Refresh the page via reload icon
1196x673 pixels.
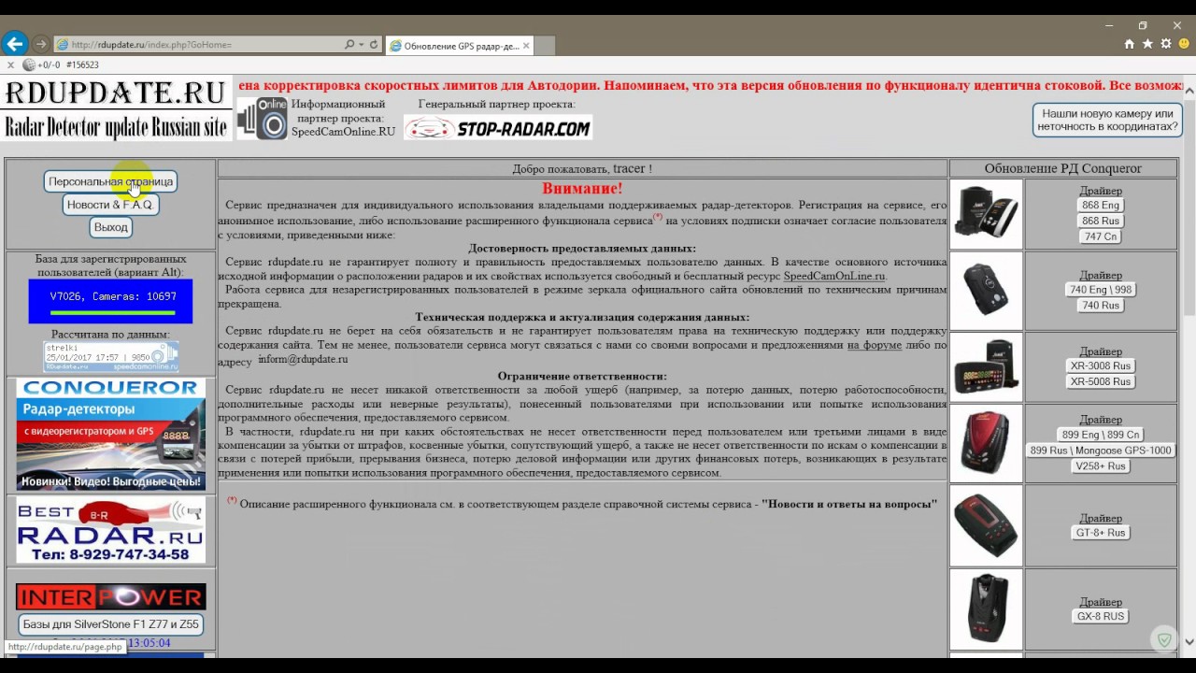click(374, 44)
